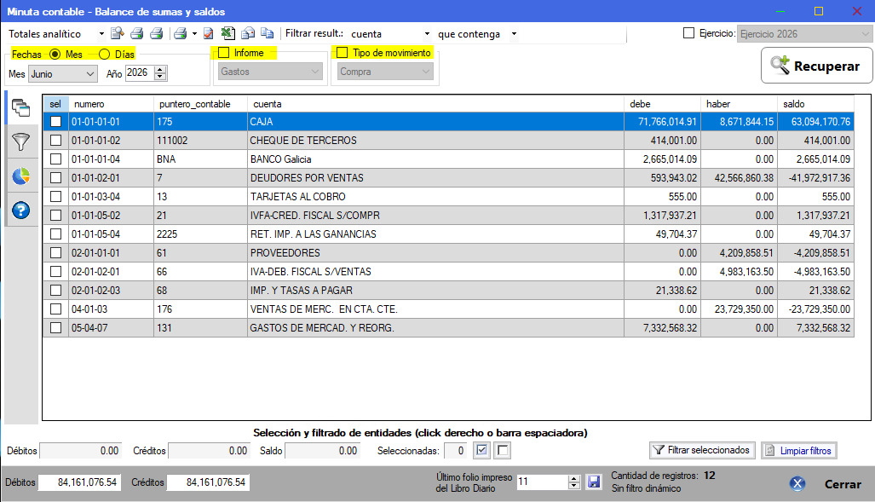Sort by the haber column header
Image resolution: width=875 pixels, height=502 pixels.
coord(739,104)
